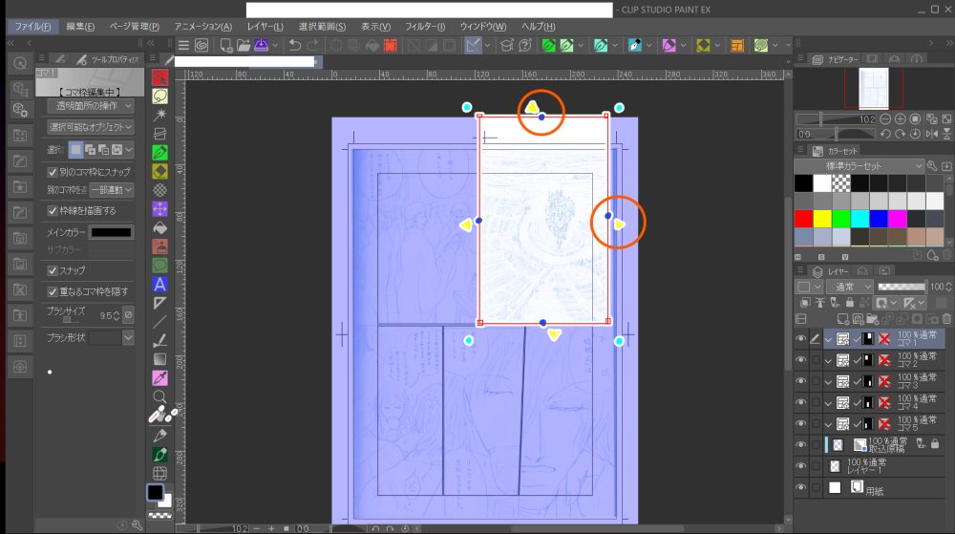The height and width of the screenshot is (534, 955).
Task: Select the Eyedropper tool
Action: click(x=160, y=377)
